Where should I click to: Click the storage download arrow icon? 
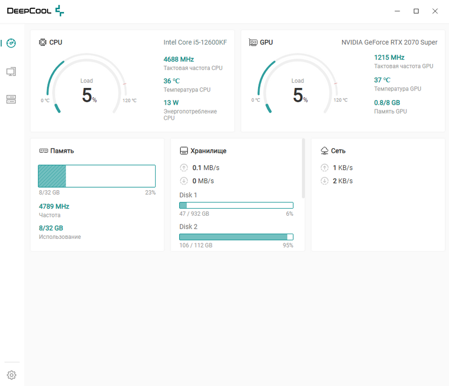tap(184, 180)
